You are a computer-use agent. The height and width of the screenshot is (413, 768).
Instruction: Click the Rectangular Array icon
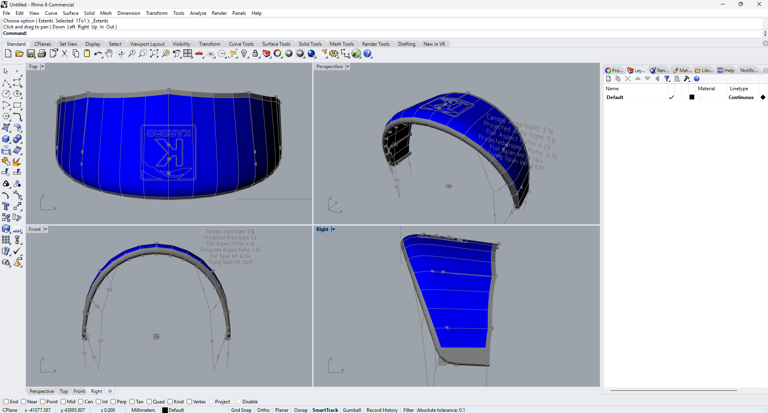pyautogui.click(x=6, y=240)
